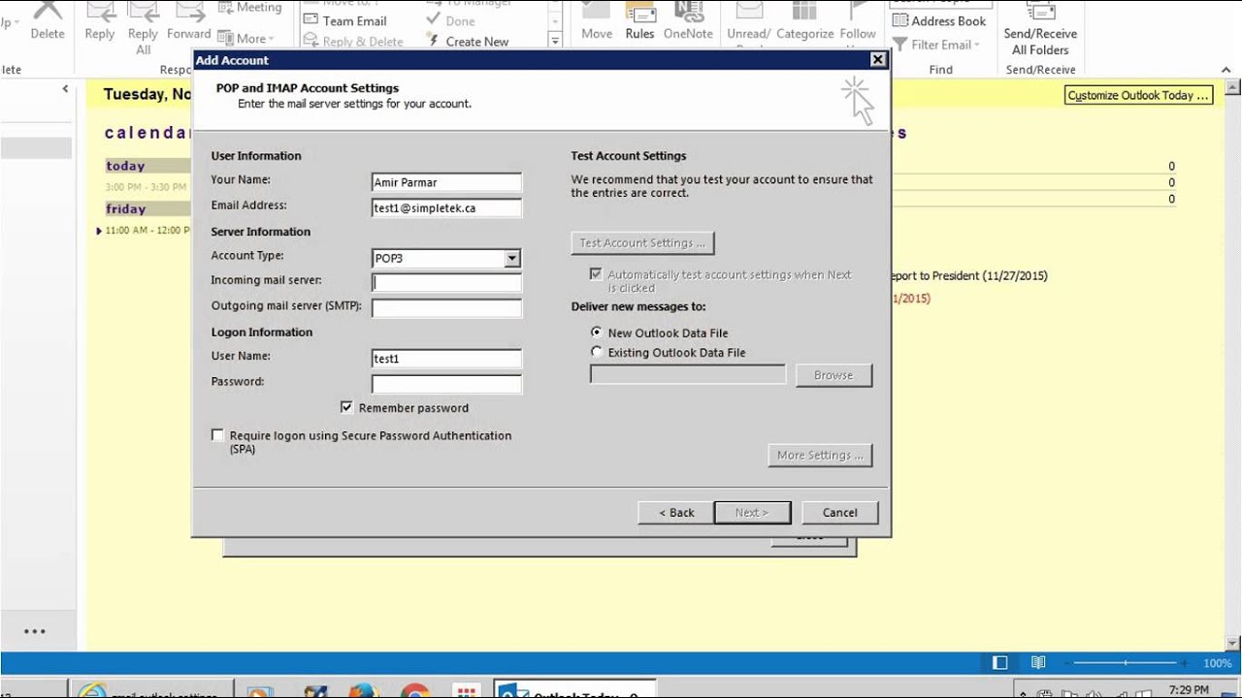1242x698 pixels.
Task: Open the Filter Email dropdown
Action: pos(936,45)
